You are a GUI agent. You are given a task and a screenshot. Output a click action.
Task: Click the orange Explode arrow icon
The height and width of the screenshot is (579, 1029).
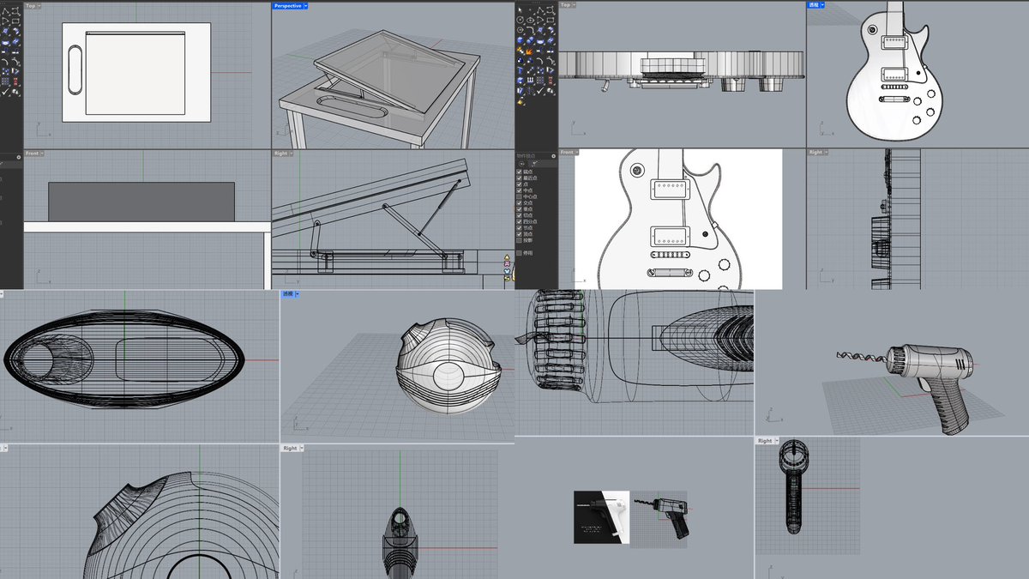click(x=530, y=51)
